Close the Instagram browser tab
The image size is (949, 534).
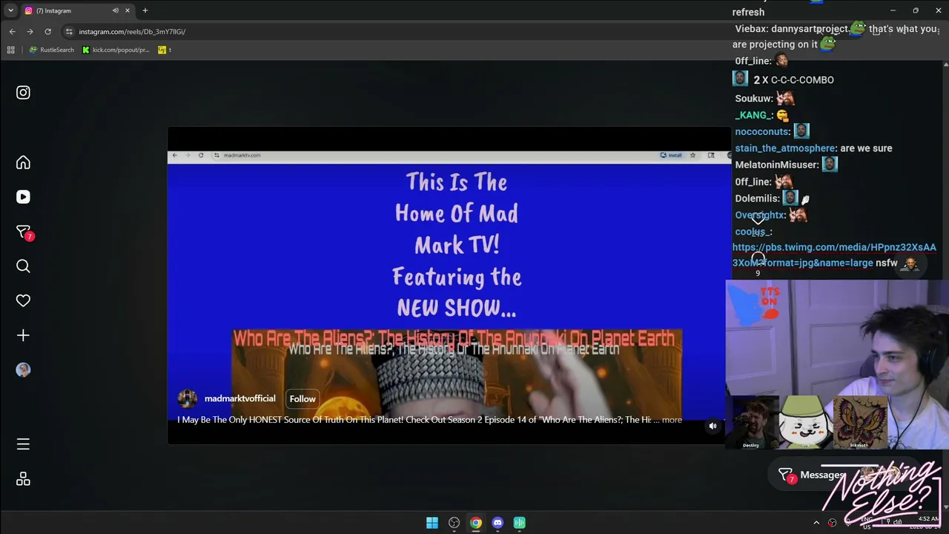pyautogui.click(x=128, y=10)
